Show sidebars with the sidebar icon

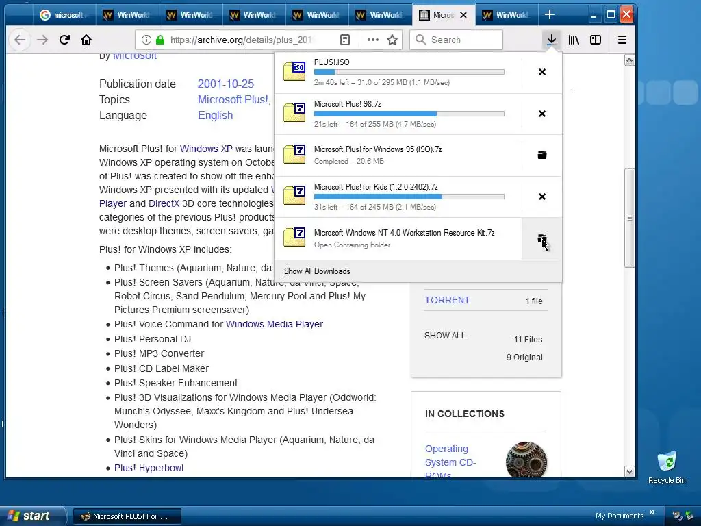coord(596,40)
